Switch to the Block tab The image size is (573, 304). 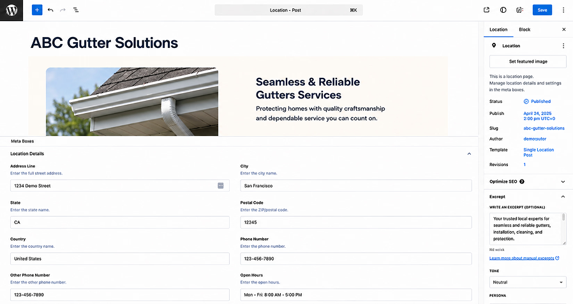tap(525, 29)
